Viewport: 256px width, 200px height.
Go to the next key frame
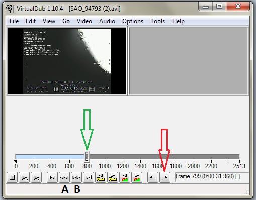pos(113,177)
